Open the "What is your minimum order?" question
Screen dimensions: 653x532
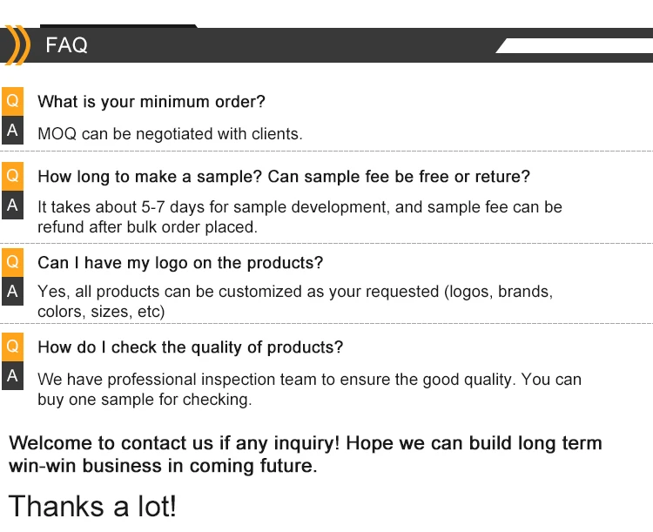click(151, 102)
